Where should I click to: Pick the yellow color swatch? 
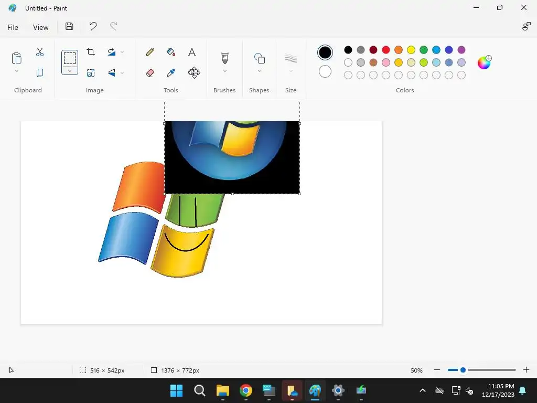point(411,50)
